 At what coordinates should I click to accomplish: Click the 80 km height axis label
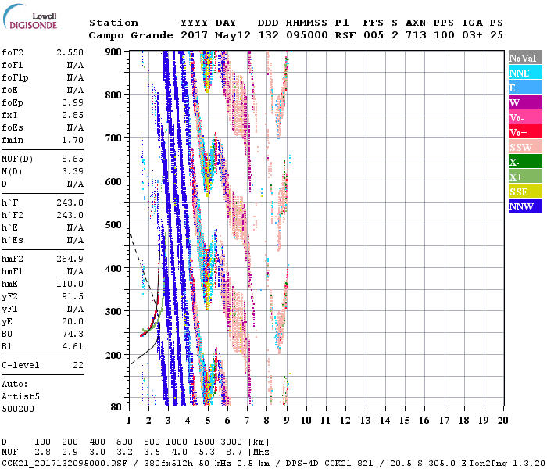click(x=116, y=407)
